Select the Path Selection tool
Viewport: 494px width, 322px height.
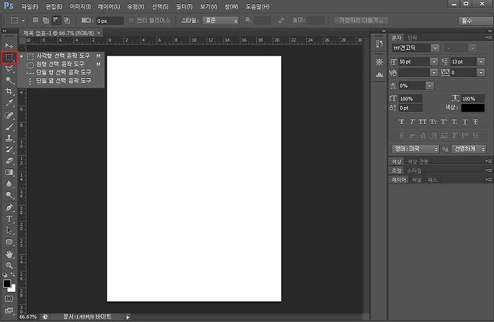pos(9,230)
